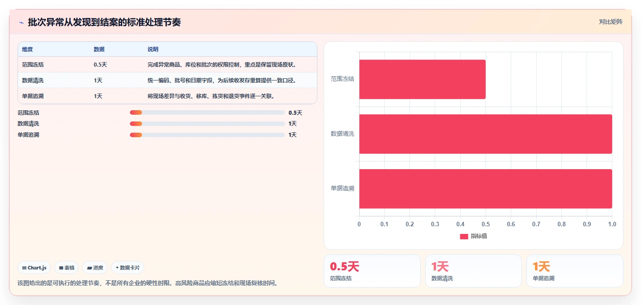Open the pink 1天 数据清洗 data card
The image size is (641, 305).
pos(473,271)
